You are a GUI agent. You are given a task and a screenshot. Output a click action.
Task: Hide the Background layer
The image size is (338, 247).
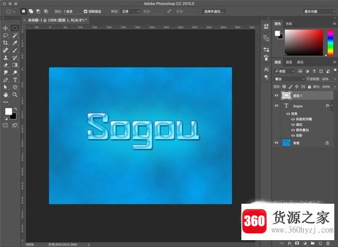pos(276,143)
